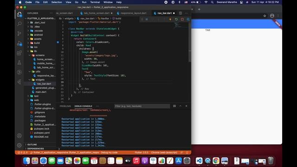Select the nav_bar.dart editor tab
Screen dimensions: 297x167
coord(164,13)
